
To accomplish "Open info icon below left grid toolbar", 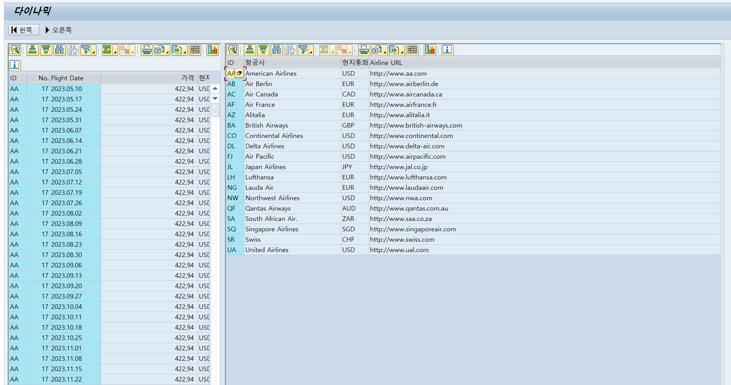I will coord(15,65).
